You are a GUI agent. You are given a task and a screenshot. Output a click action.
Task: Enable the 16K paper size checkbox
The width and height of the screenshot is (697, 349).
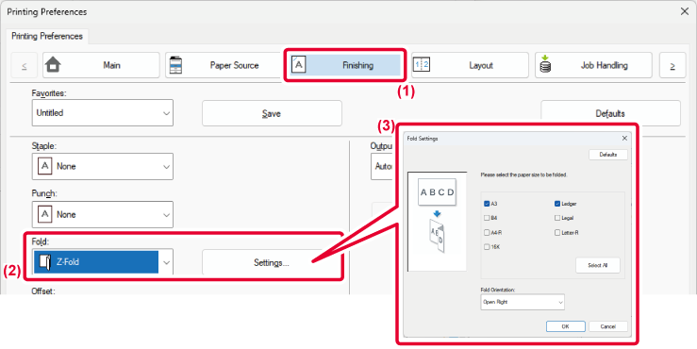(x=487, y=247)
